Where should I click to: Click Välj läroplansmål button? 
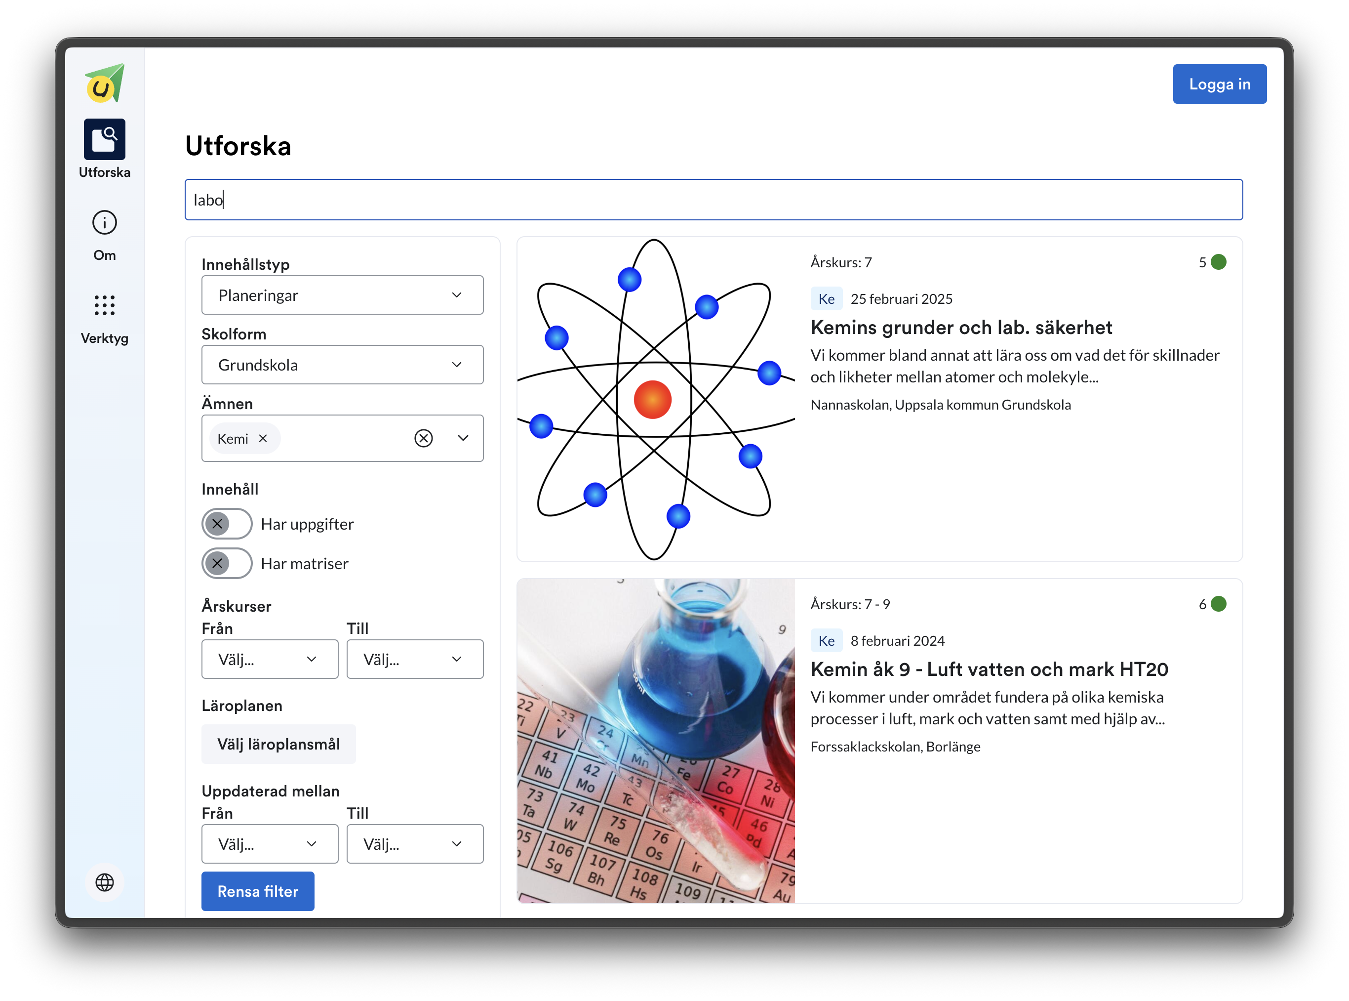(x=278, y=744)
